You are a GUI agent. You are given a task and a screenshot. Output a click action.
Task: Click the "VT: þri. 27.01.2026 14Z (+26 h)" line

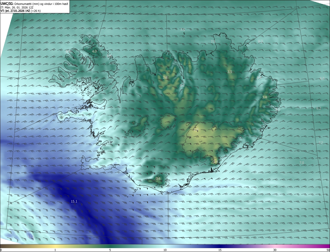(21, 11)
